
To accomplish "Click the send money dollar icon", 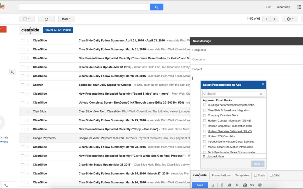I will click(237, 185).
